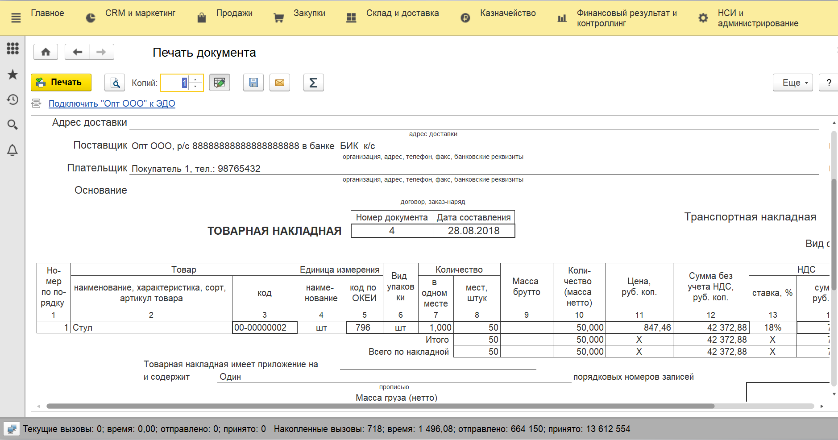Select OKEI code cell 796

point(364,328)
